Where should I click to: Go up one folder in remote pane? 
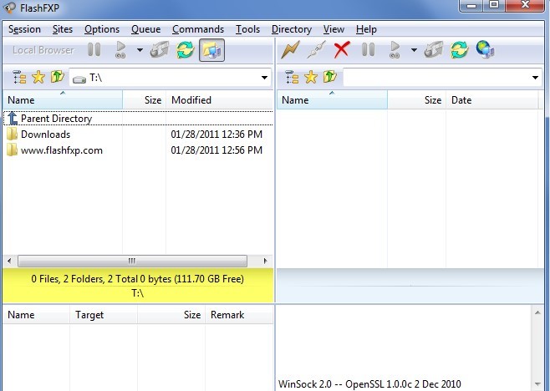329,77
